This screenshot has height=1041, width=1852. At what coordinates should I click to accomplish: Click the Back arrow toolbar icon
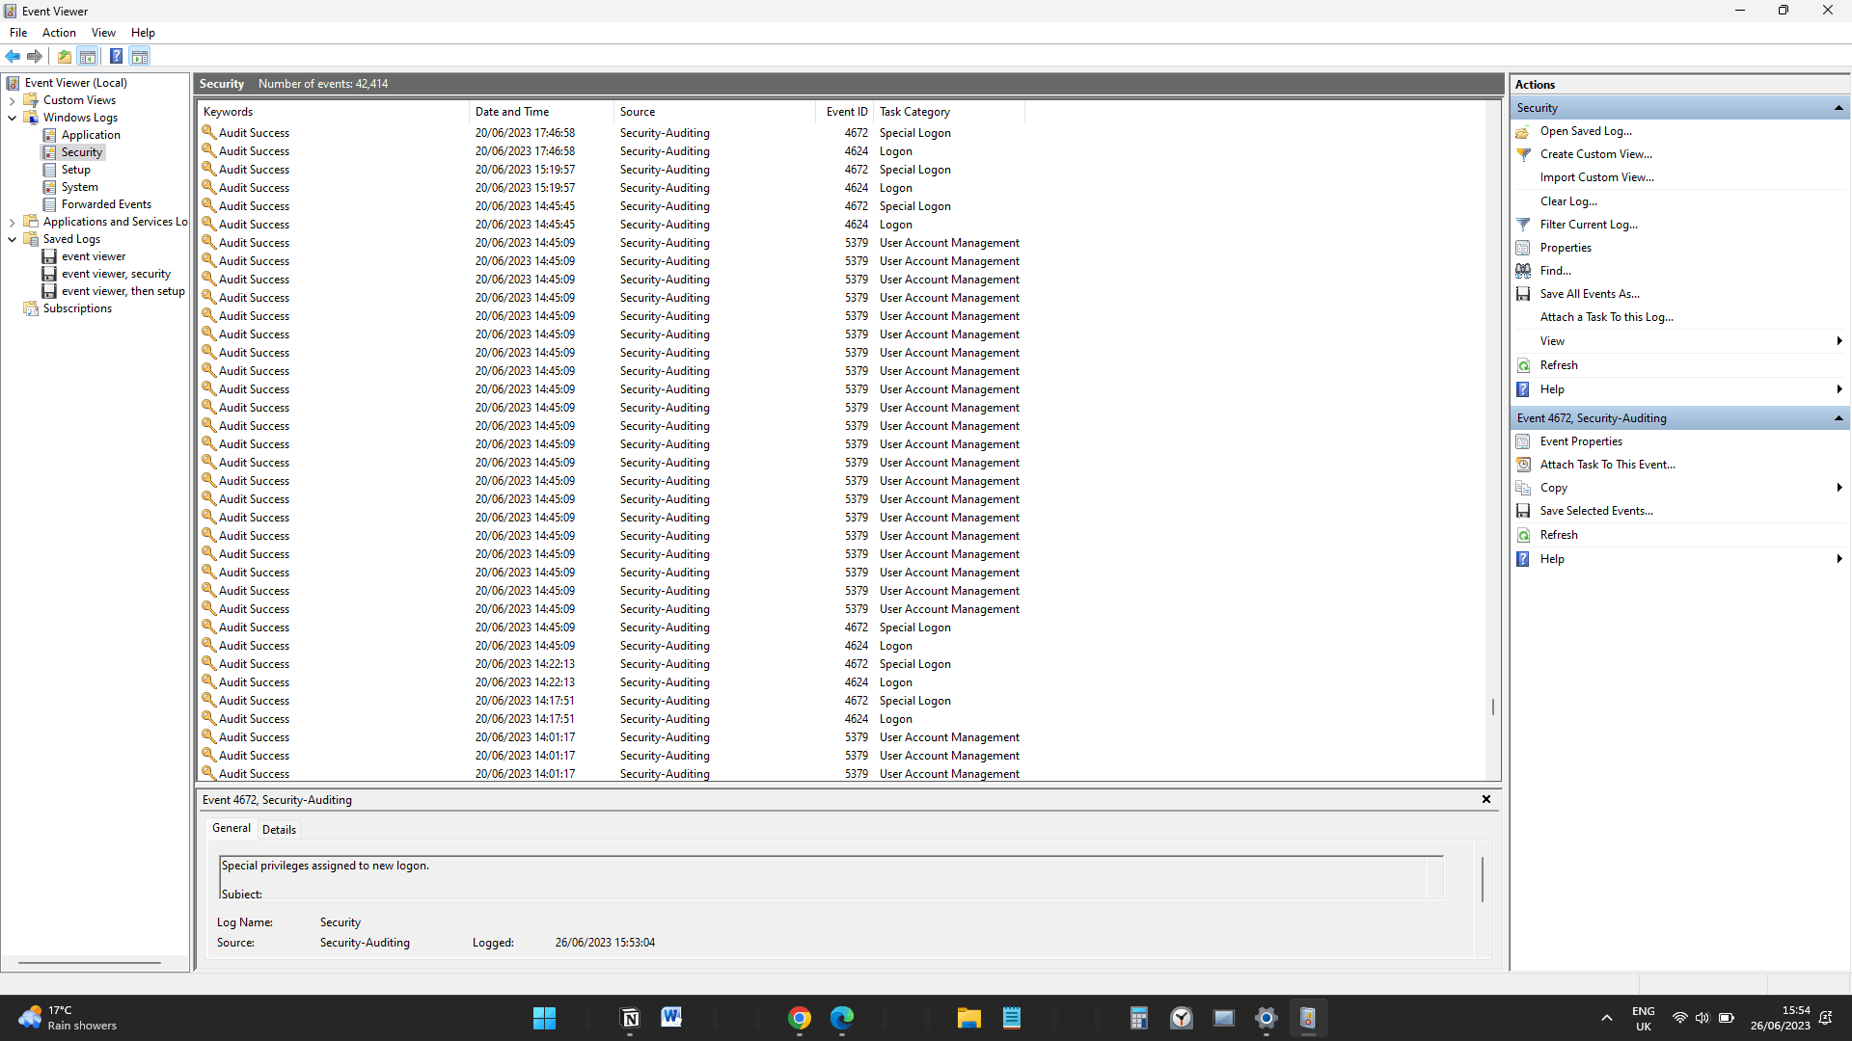pos(13,56)
